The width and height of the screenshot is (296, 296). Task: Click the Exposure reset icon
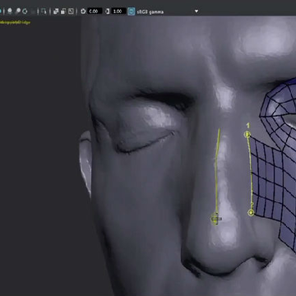coord(83,12)
